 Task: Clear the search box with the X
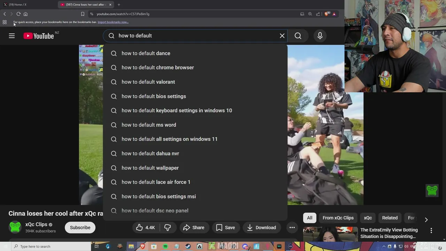[x=282, y=36]
